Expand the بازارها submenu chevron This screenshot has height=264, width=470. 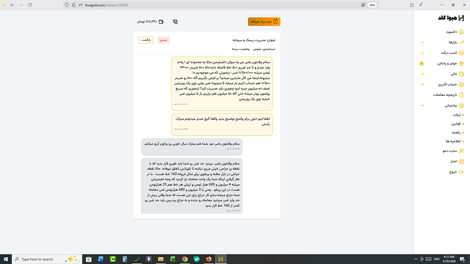coord(422,42)
